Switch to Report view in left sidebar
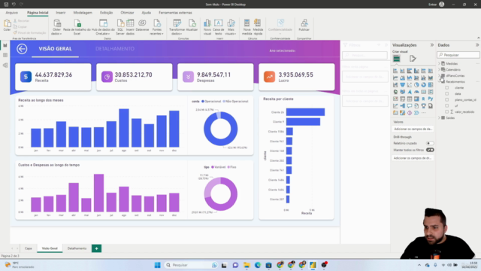481x271 pixels. pos(5,45)
